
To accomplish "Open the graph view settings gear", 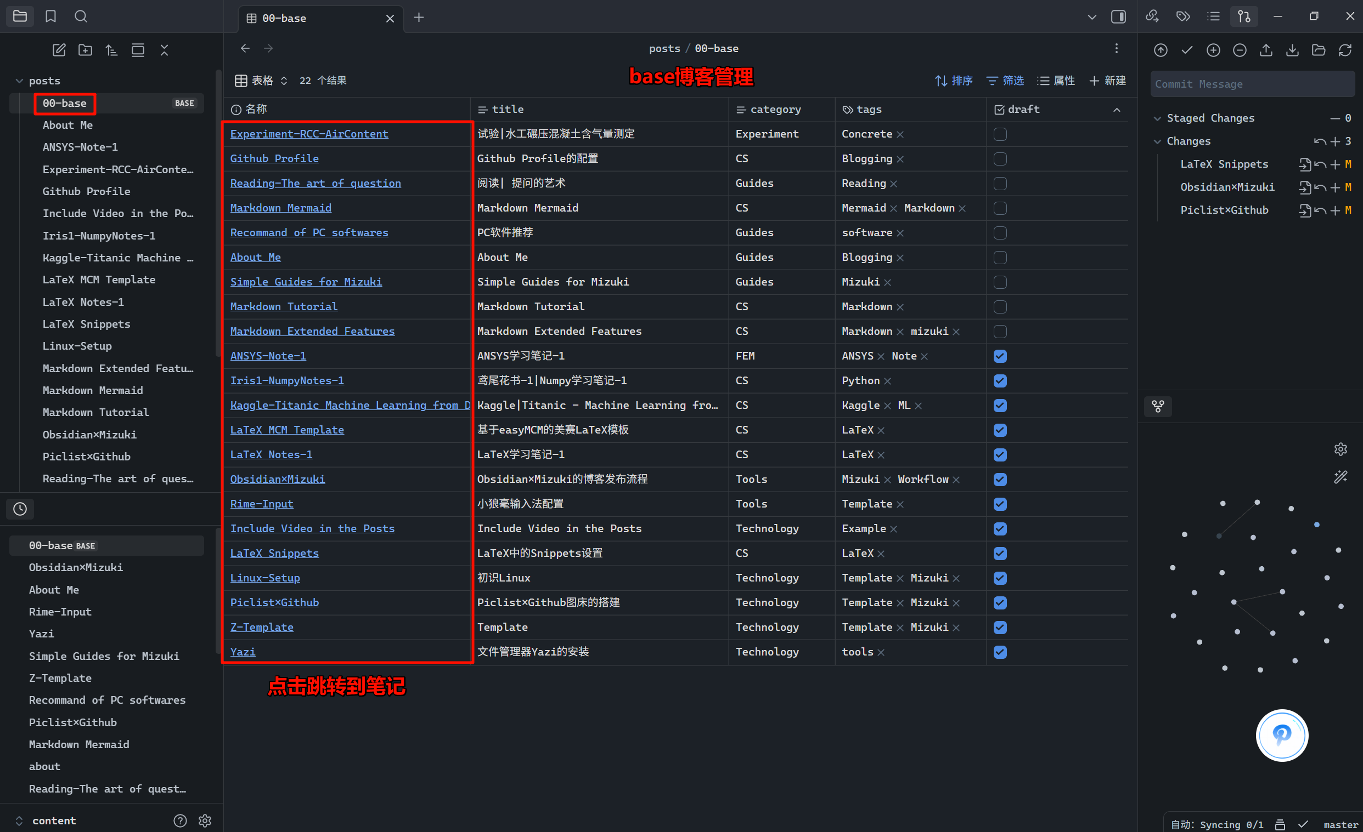I will coord(1341,449).
